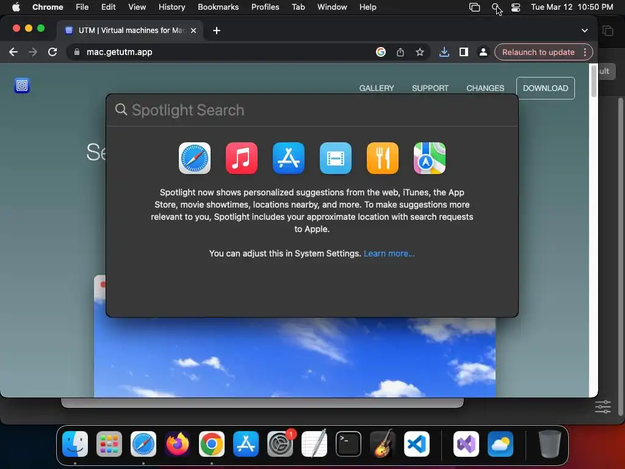625x469 pixels.
Task: Open GarageBand from the Dock
Action: [x=383, y=444]
